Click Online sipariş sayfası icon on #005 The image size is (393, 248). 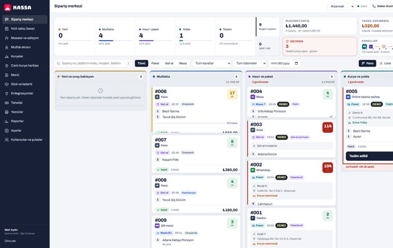click(x=348, y=97)
